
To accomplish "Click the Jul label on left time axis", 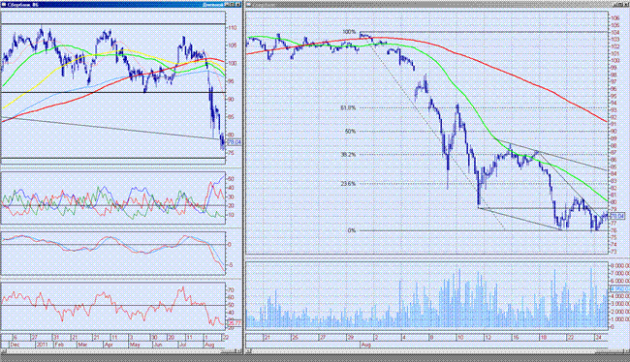I will click(x=183, y=345).
